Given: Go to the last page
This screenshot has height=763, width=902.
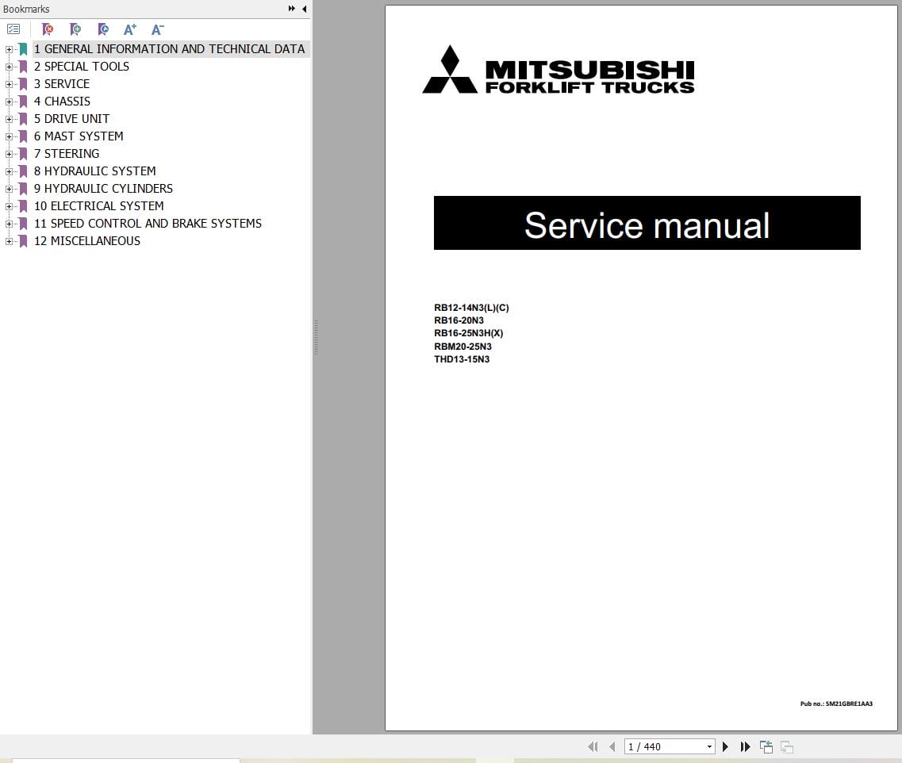Looking at the screenshot, I should click(745, 746).
